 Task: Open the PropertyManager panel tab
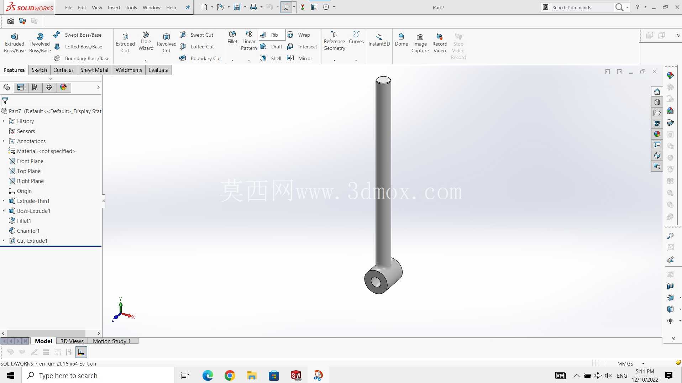coord(21,87)
